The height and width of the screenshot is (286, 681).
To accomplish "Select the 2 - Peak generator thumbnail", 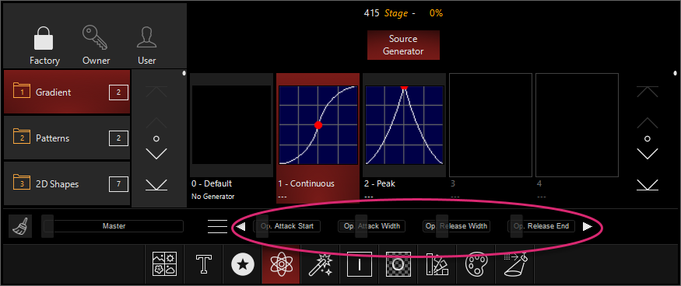I will pyautogui.click(x=405, y=125).
